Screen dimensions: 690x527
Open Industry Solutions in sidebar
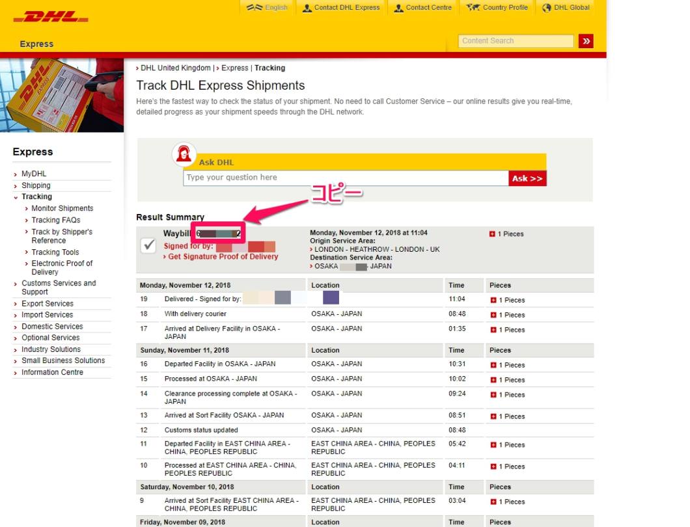[51, 349]
